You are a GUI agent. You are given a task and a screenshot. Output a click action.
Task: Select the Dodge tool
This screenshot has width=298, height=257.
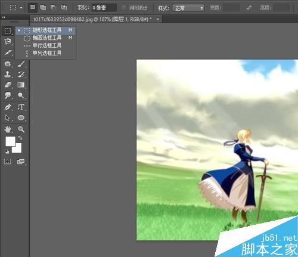click(21, 95)
